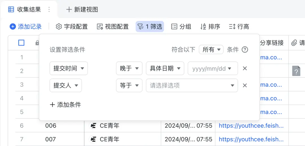Open the 行高 row height menu
305x146 pixels.
click(239, 27)
